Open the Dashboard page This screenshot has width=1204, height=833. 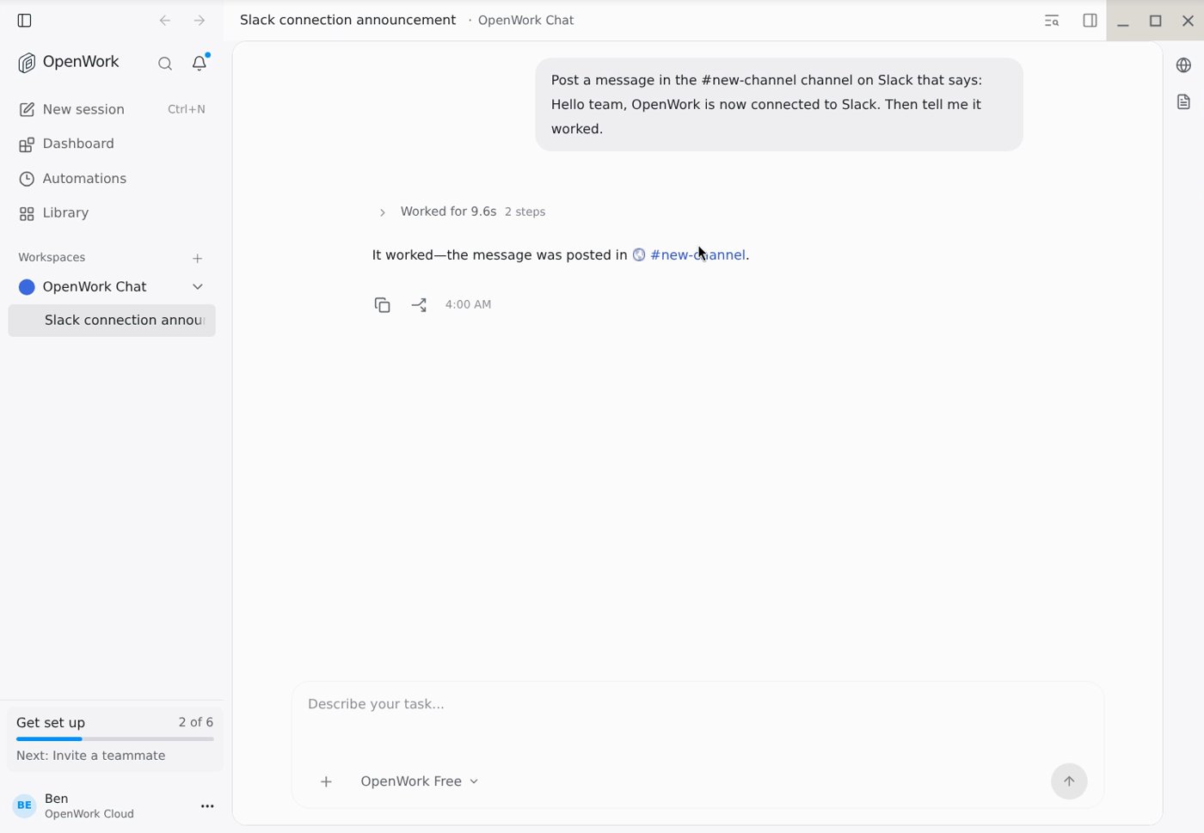click(x=112, y=144)
